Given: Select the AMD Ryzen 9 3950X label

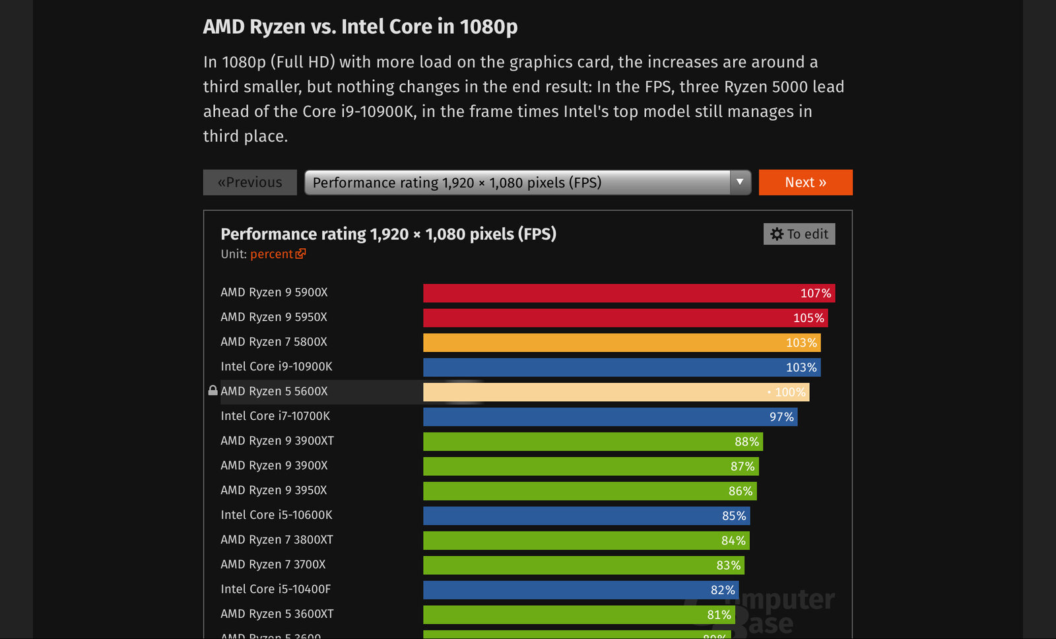Looking at the screenshot, I should tap(274, 490).
